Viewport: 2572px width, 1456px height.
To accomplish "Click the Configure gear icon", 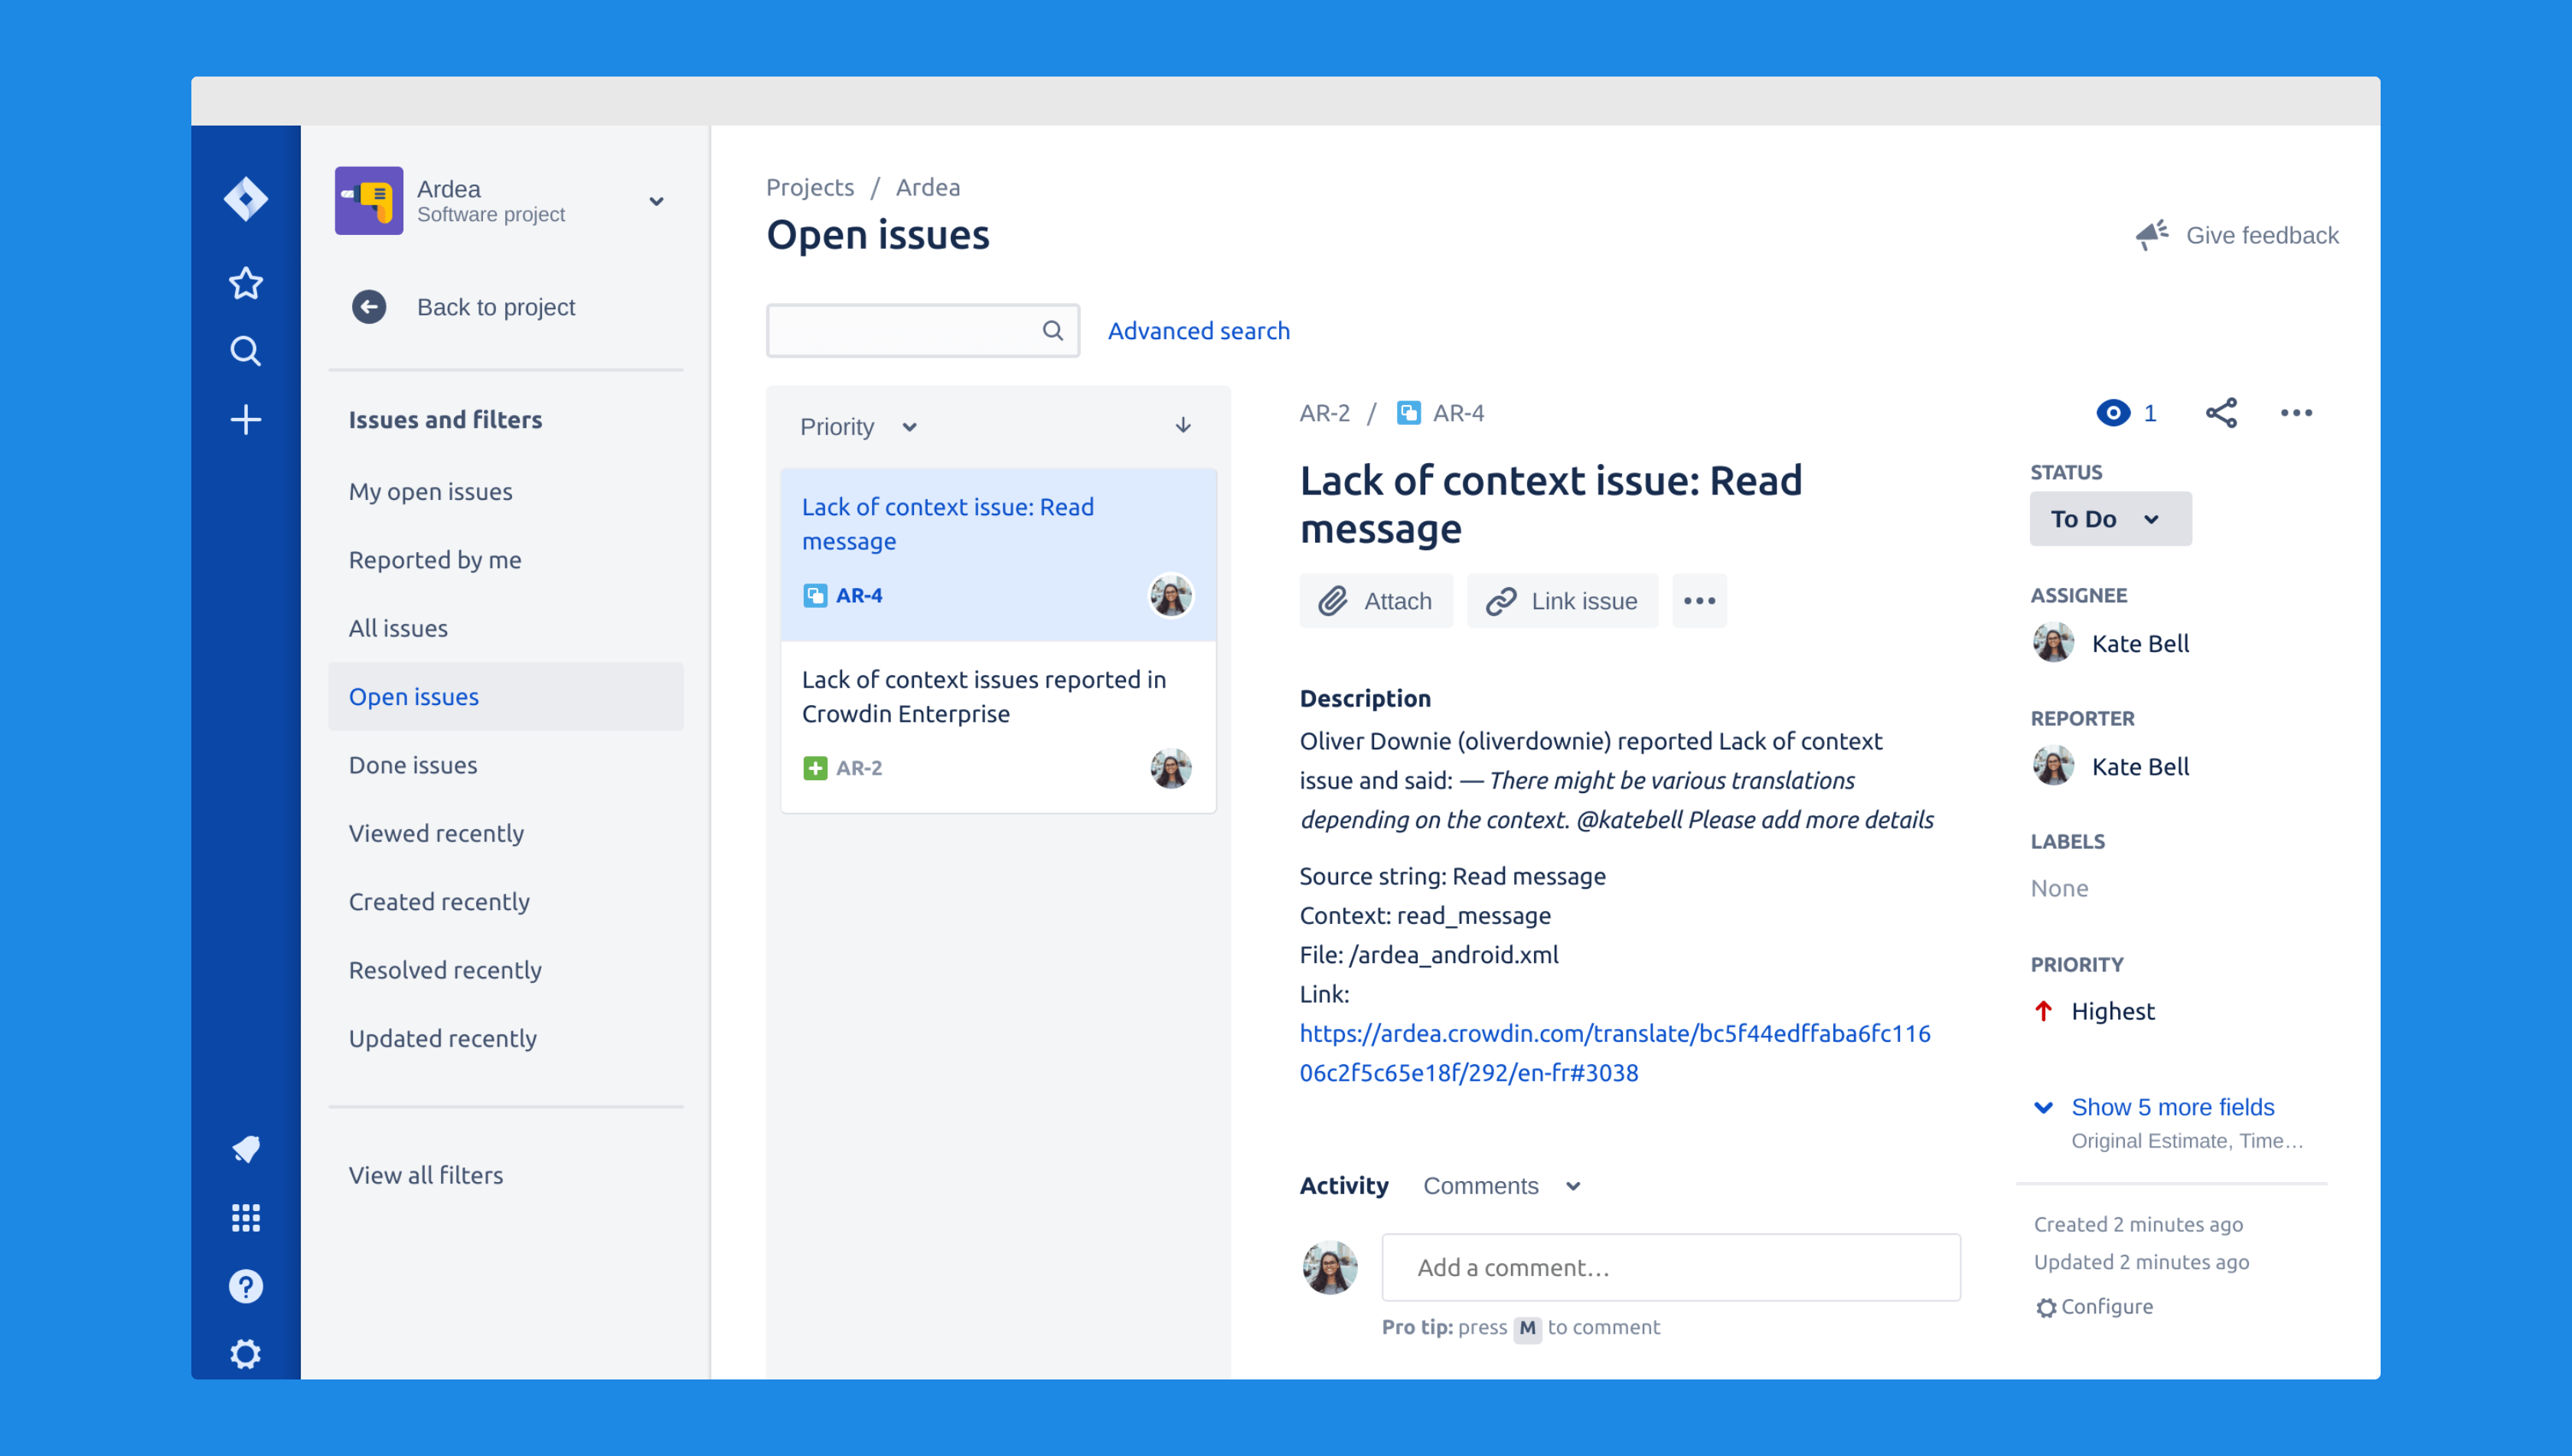I will tap(2046, 1307).
